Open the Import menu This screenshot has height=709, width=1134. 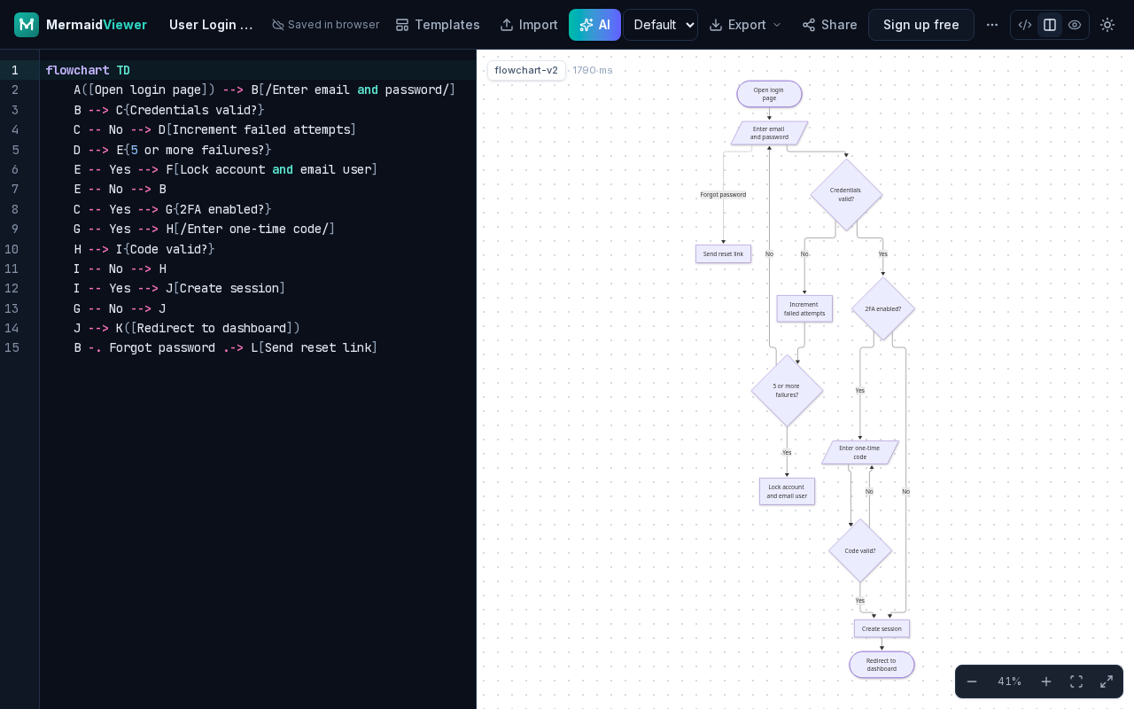pyautogui.click(x=529, y=25)
